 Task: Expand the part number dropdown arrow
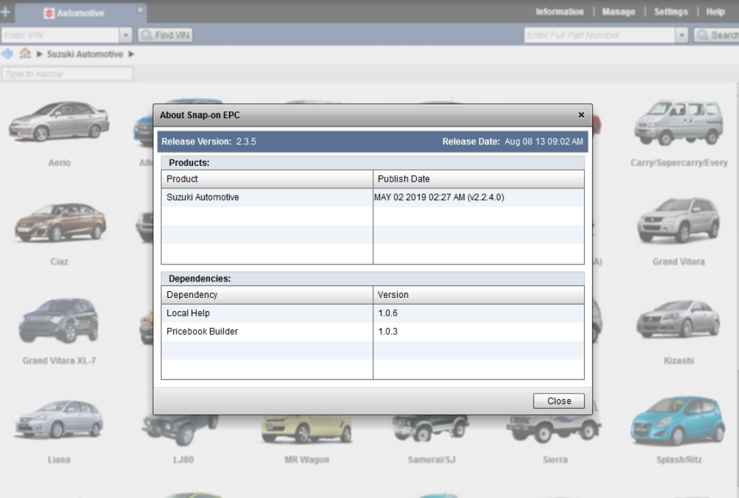(681, 35)
